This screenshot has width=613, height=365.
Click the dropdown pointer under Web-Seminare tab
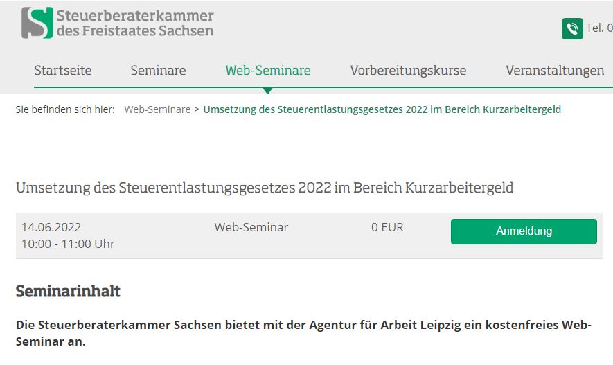[x=267, y=91]
